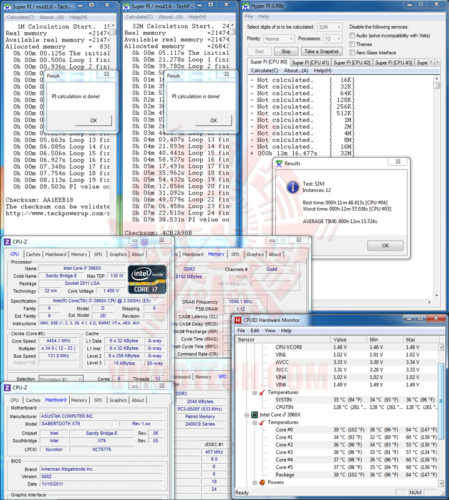Open About menu in 32M Super PI
This screenshot has height=500, width=449.
(171, 17)
